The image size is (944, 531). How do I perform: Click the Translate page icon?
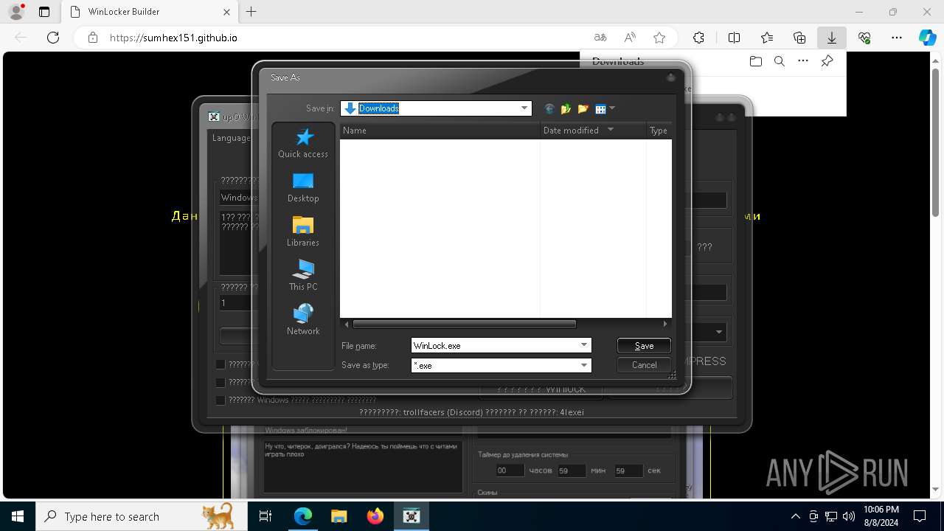tap(600, 38)
